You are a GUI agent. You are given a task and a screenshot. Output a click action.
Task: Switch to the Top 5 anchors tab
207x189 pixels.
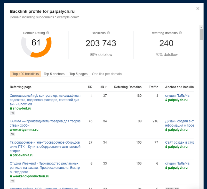click(x=54, y=74)
